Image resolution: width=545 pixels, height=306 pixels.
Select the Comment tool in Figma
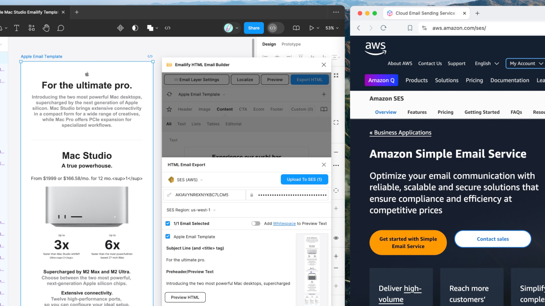pos(60,28)
